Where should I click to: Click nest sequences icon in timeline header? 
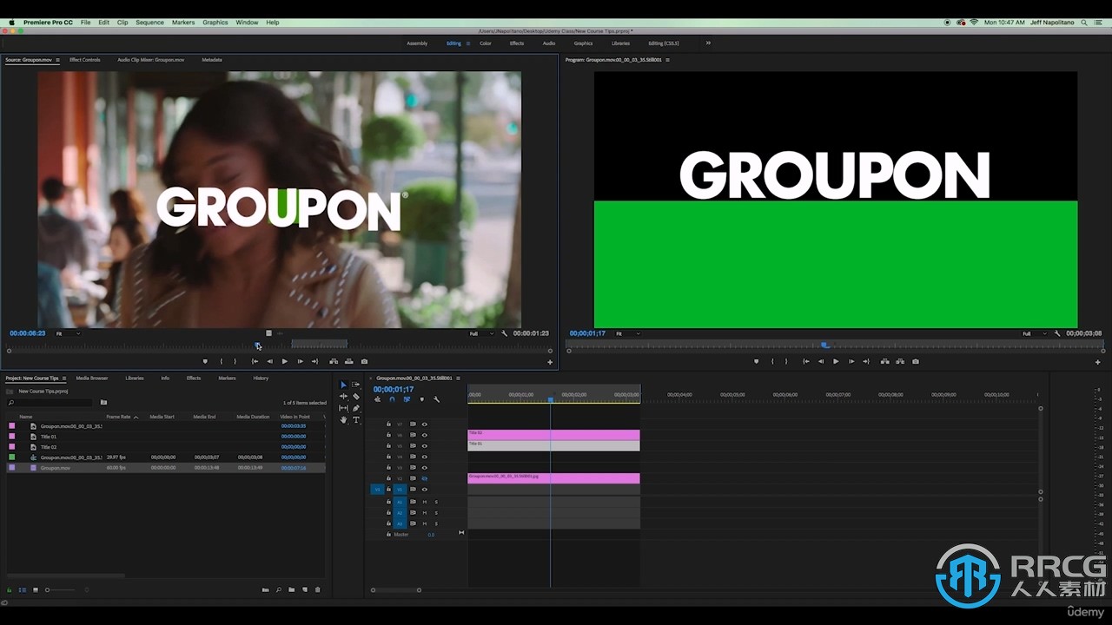coord(378,399)
